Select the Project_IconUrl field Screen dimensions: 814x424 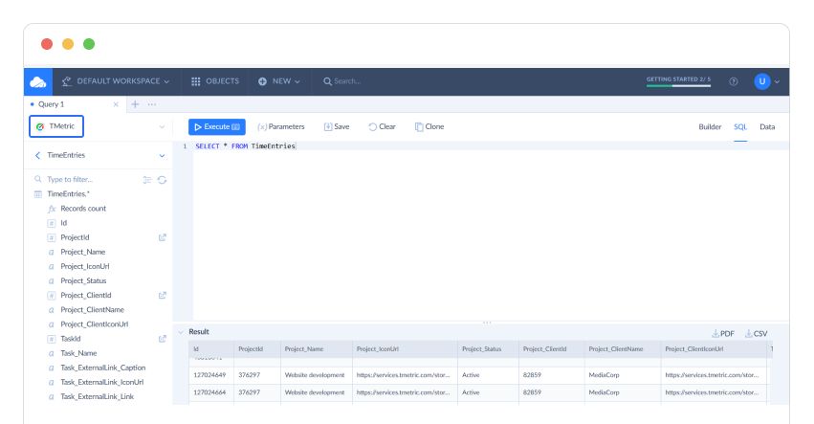(x=84, y=267)
